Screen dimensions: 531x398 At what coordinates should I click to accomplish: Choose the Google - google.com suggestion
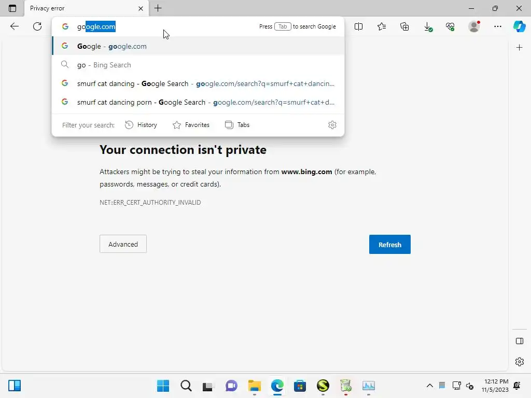(198, 46)
